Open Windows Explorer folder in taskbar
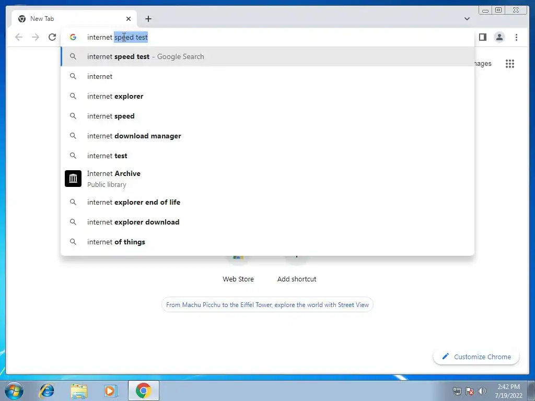The width and height of the screenshot is (535, 401). point(79,391)
